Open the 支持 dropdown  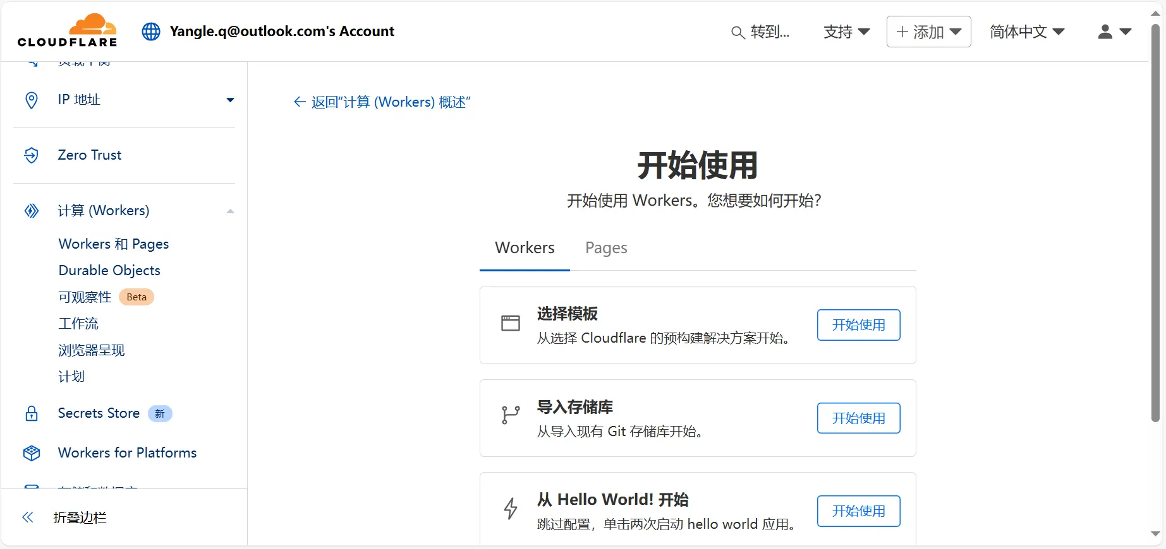[x=846, y=32]
